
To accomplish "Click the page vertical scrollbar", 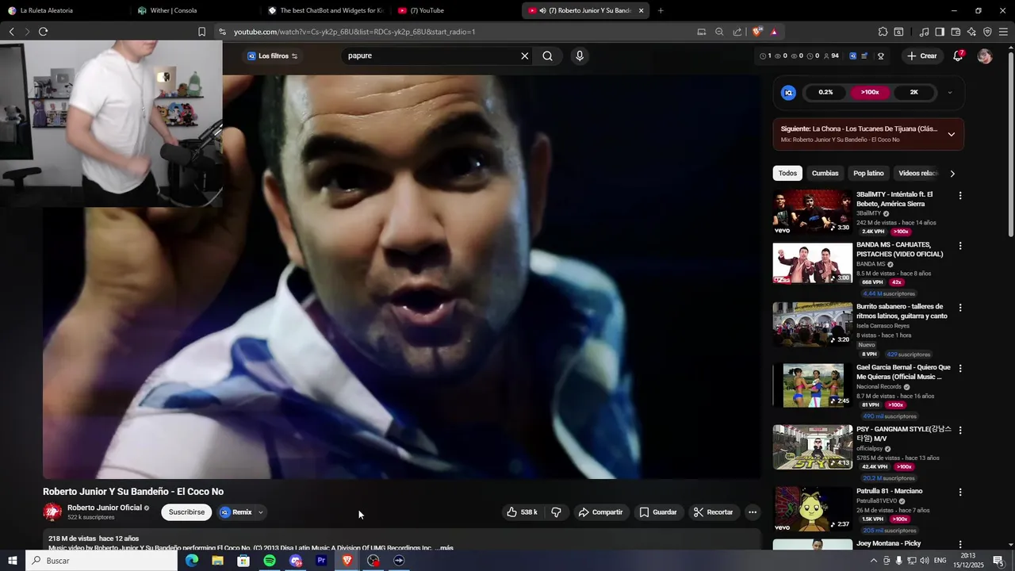I will (x=1011, y=143).
